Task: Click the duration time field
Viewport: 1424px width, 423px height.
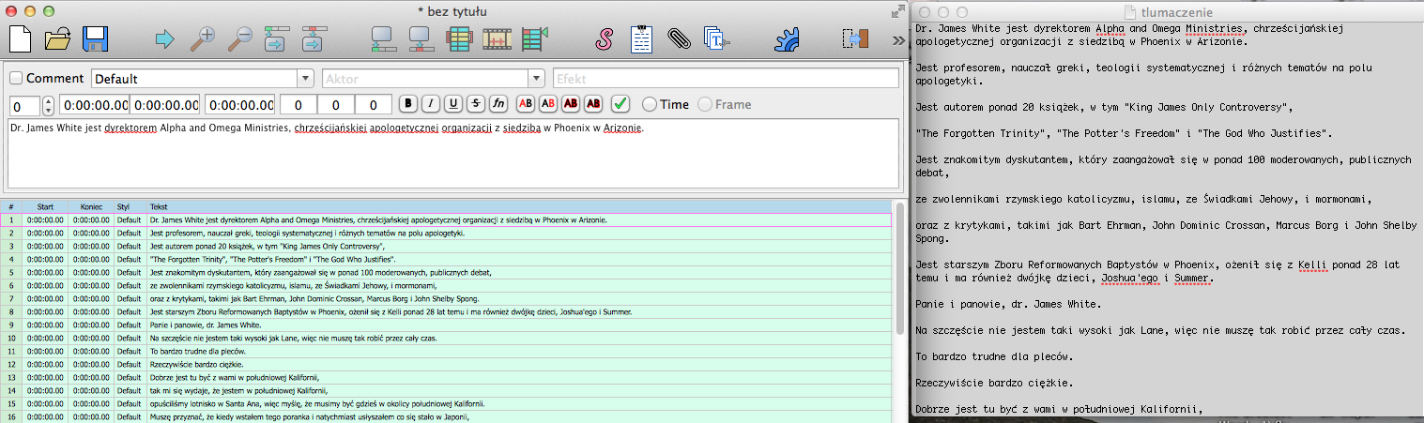Action: [240, 105]
